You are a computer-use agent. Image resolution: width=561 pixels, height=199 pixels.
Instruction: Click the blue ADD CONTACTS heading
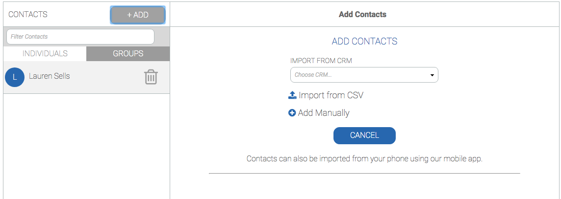tap(364, 42)
